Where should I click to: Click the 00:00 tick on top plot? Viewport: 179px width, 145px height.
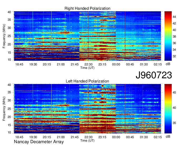116,64
